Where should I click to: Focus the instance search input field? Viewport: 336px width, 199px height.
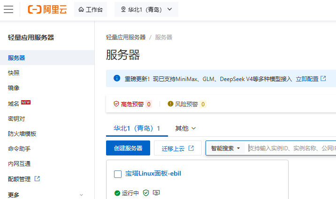tap(292, 148)
